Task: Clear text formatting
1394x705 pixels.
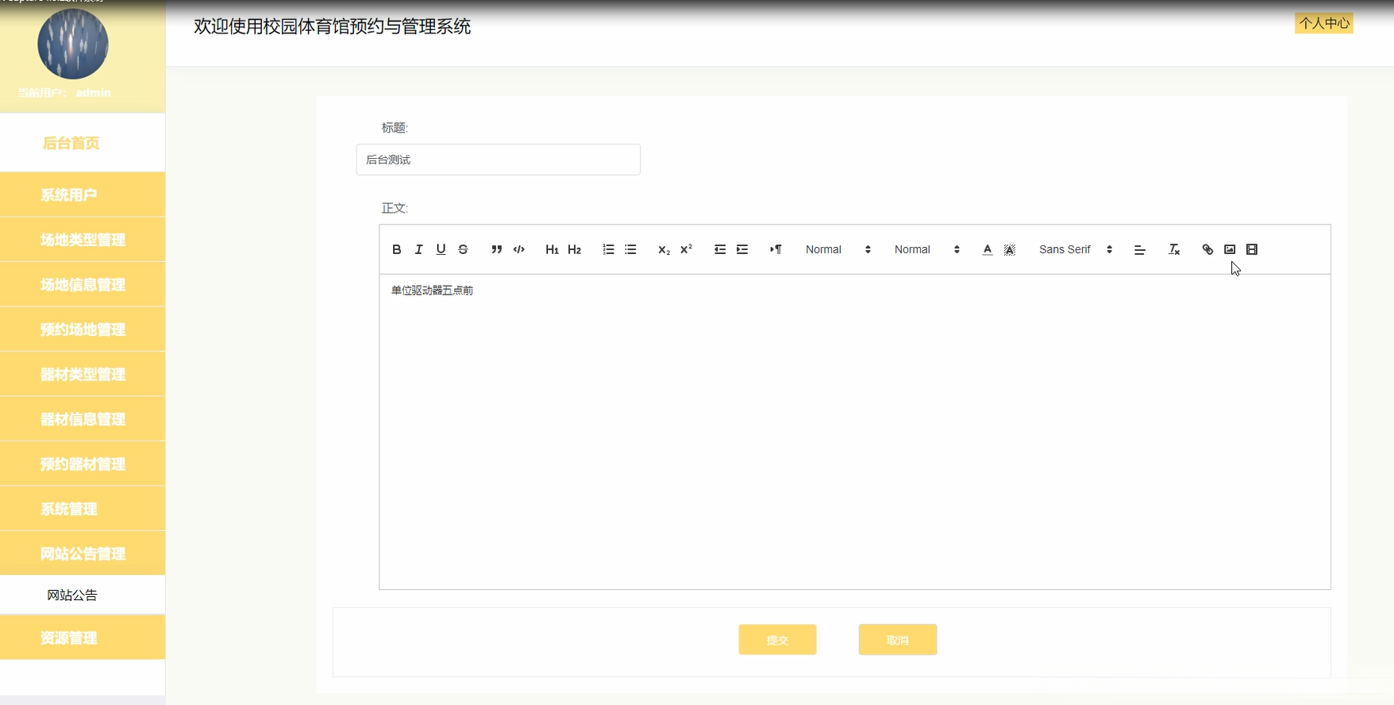Action: point(1174,249)
